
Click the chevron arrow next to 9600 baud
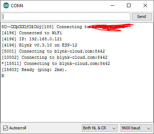[x=149, y=128]
